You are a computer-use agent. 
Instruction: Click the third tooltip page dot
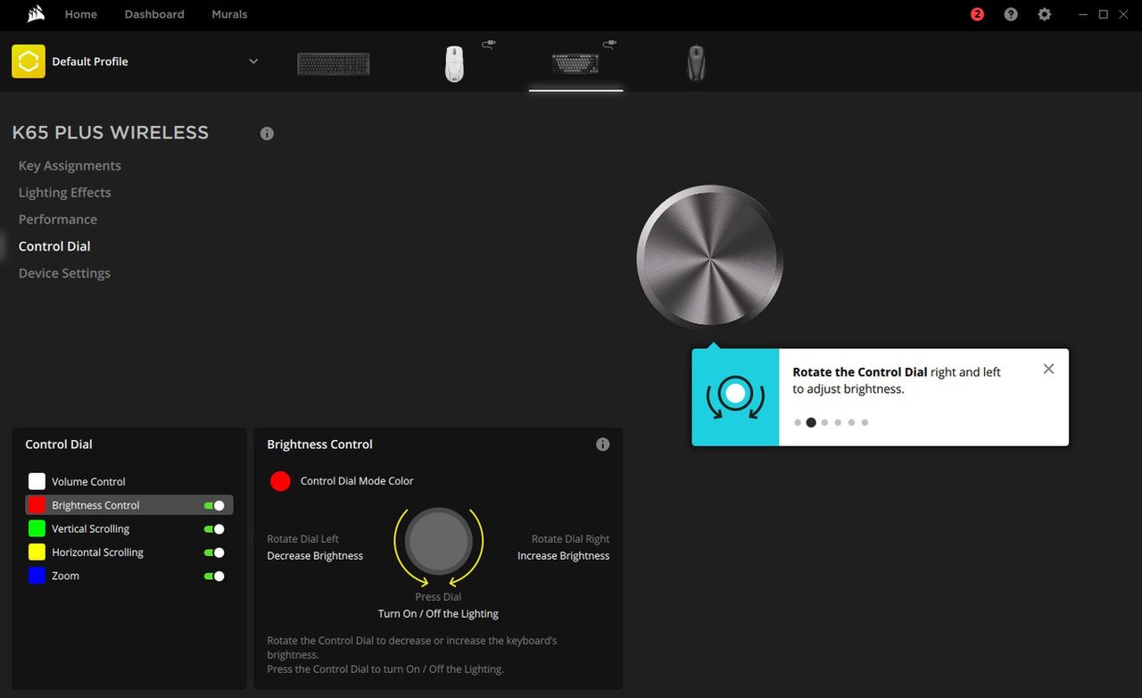[824, 423]
